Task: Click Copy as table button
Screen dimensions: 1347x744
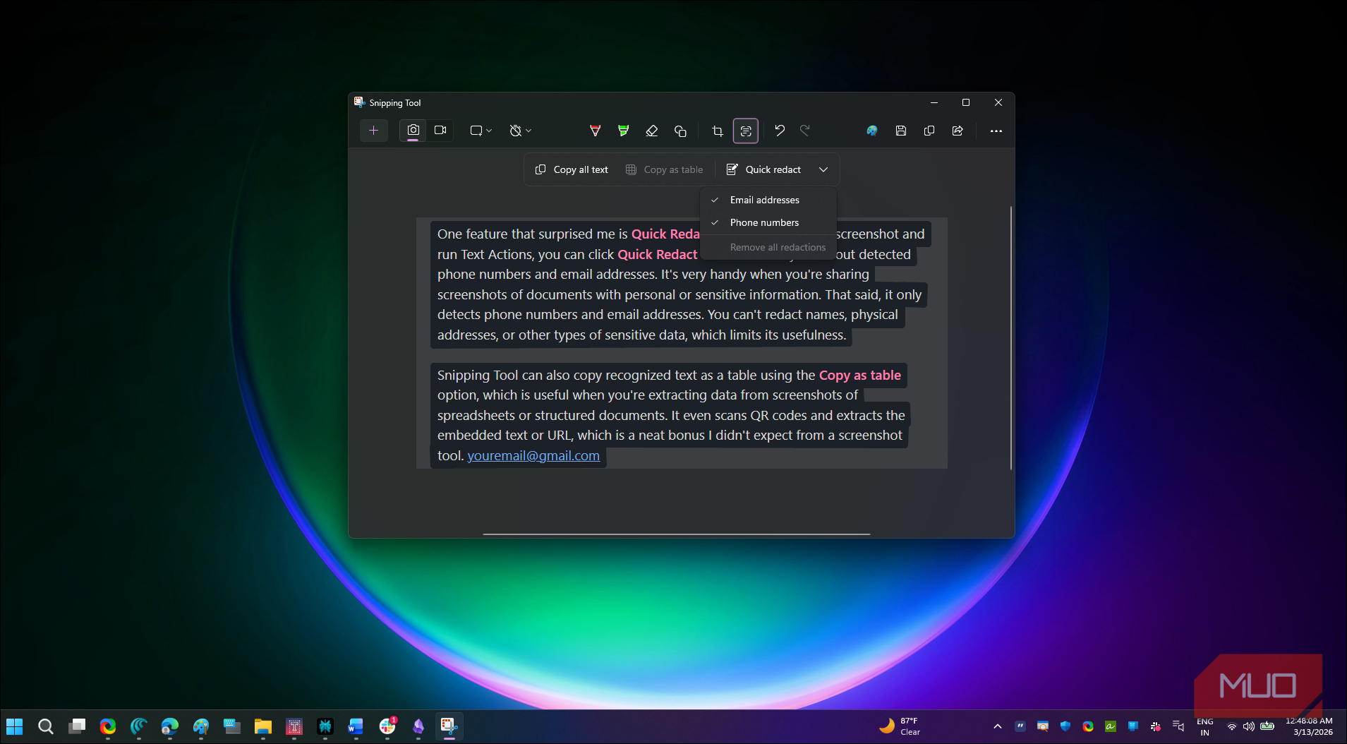Action: [x=664, y=169]
